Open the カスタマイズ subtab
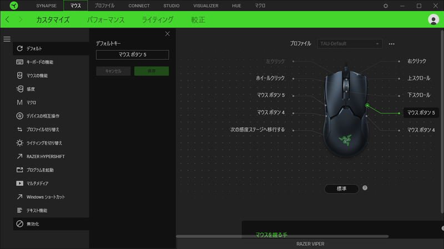 tap(53, 19)
